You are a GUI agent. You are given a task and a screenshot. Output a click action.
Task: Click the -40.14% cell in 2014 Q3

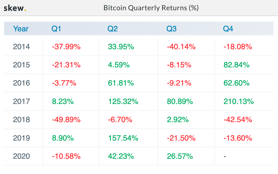(x=181, y=47)
